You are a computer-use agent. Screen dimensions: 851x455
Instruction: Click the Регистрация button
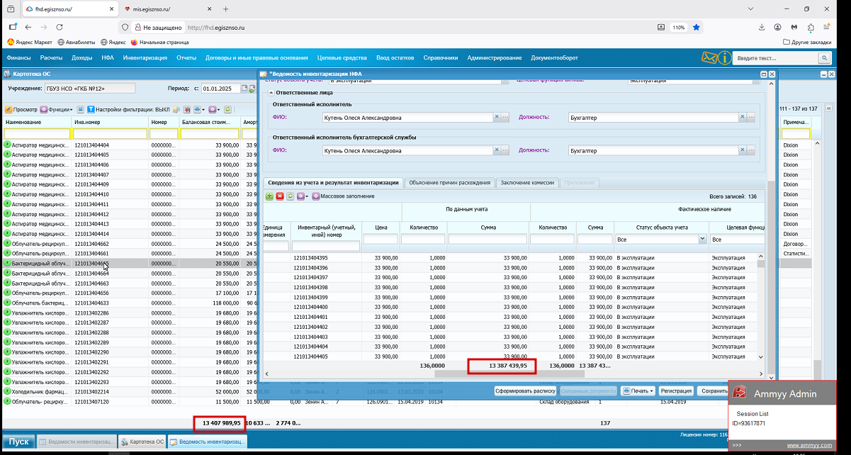click(675, 391)
